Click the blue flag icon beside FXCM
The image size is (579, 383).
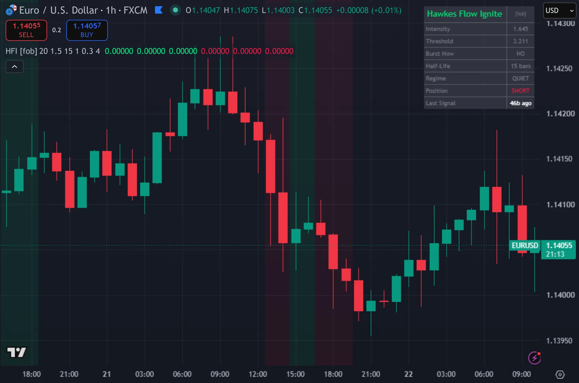159,10
